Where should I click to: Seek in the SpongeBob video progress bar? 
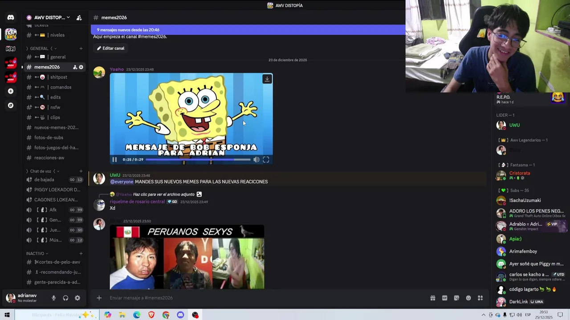click(198, 160)
